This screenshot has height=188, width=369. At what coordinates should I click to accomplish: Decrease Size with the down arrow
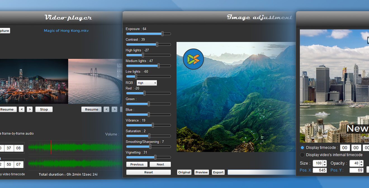[325, 165]
